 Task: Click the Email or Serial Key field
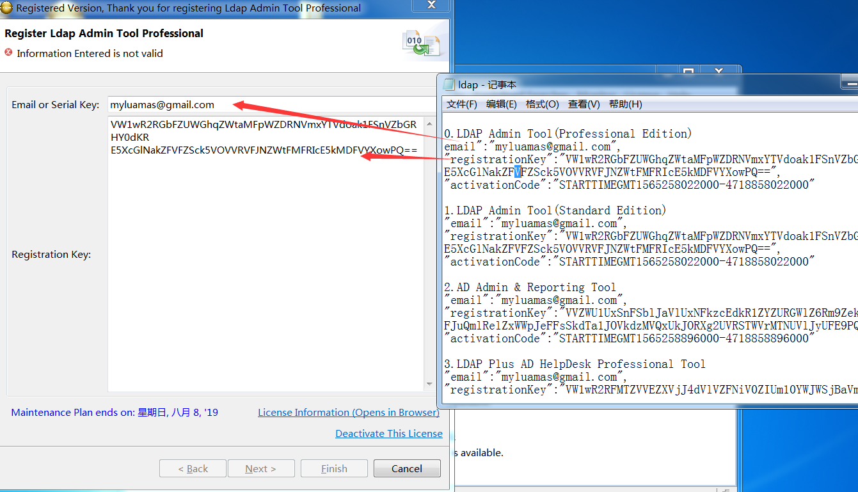272,104
